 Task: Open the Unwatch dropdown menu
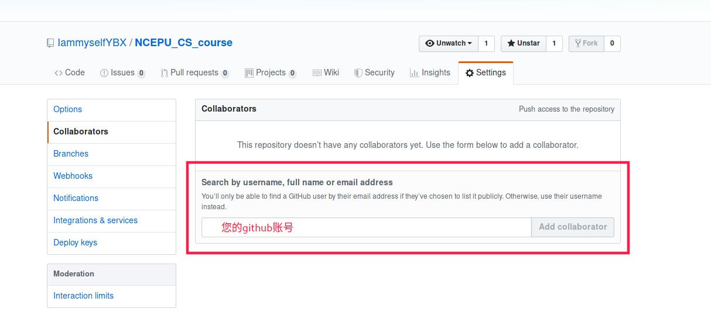pyautogui.click(x=449, y=44)
